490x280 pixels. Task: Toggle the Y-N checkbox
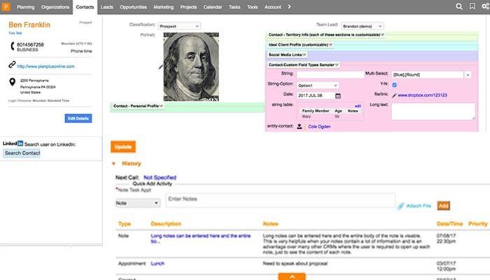coord(394,85)
